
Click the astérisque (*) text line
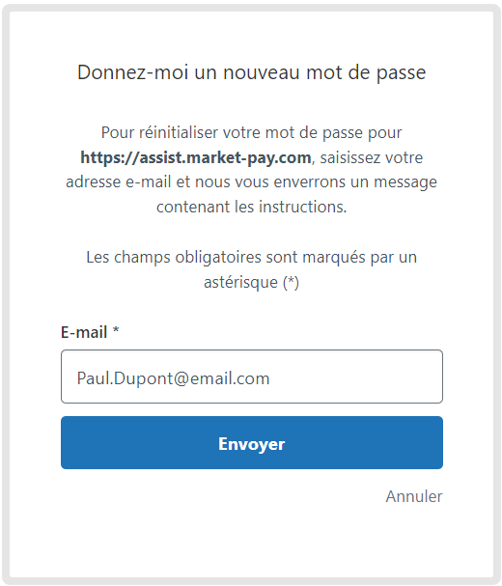coord(252,282)
